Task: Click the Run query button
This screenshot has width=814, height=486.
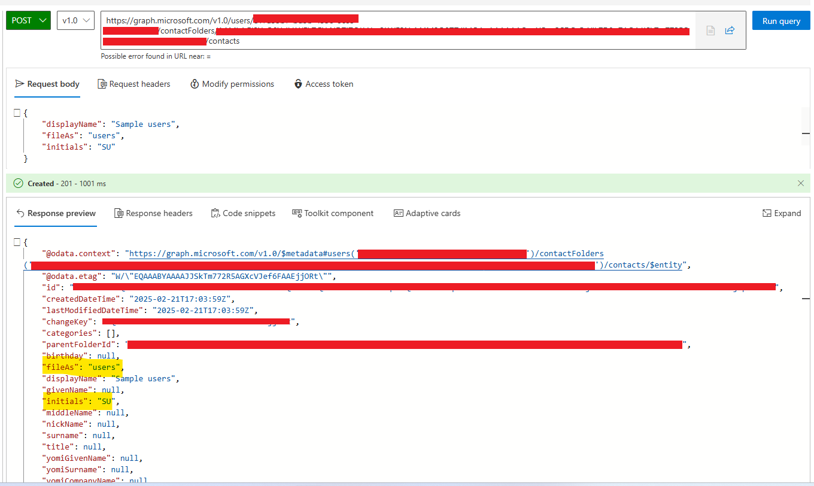Action: coord(781,21)
